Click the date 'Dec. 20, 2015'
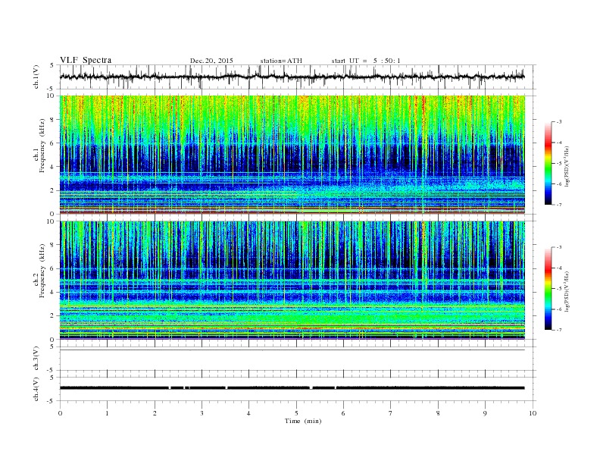The image size is (600, 464). (211, 61)
